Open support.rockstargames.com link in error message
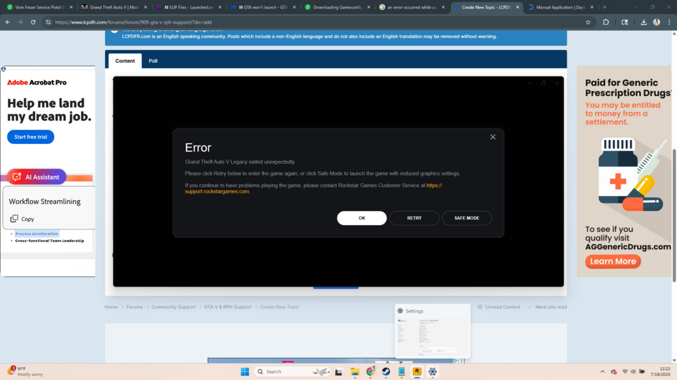The image size is (677, 380). (217, 191)
